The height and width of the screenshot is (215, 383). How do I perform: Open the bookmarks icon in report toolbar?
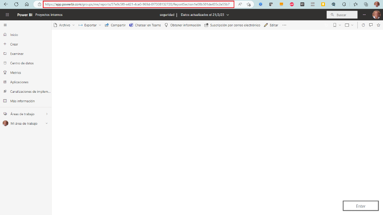[335, 25]
